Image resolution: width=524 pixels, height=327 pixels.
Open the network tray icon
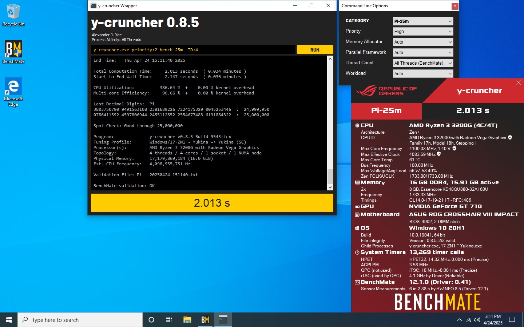[469, 320]
